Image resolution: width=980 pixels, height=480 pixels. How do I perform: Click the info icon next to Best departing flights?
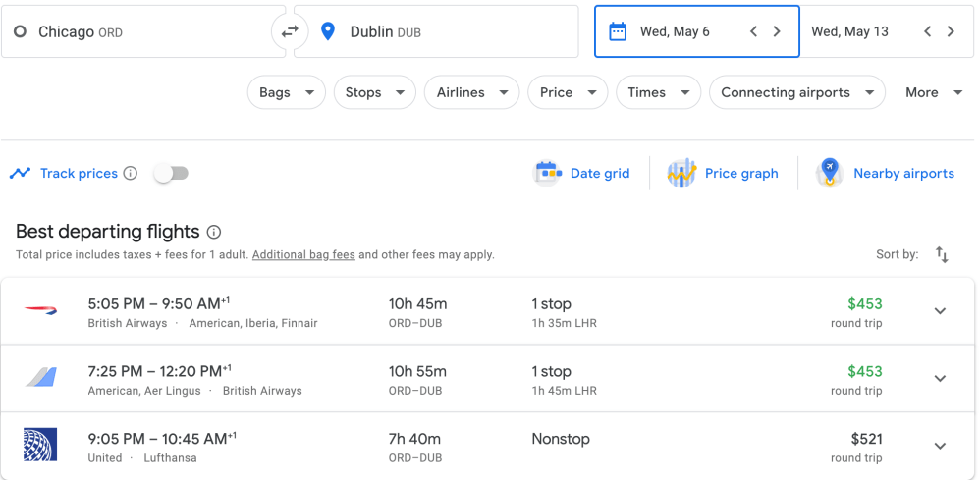coord(214,233)
